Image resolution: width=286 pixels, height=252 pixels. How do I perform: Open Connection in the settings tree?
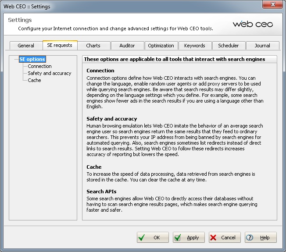coord(39,66)
